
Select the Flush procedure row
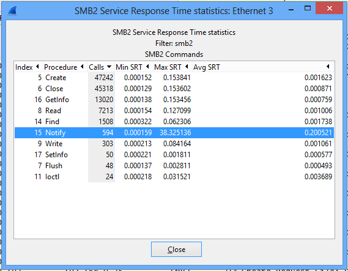[x=174, y=166]
